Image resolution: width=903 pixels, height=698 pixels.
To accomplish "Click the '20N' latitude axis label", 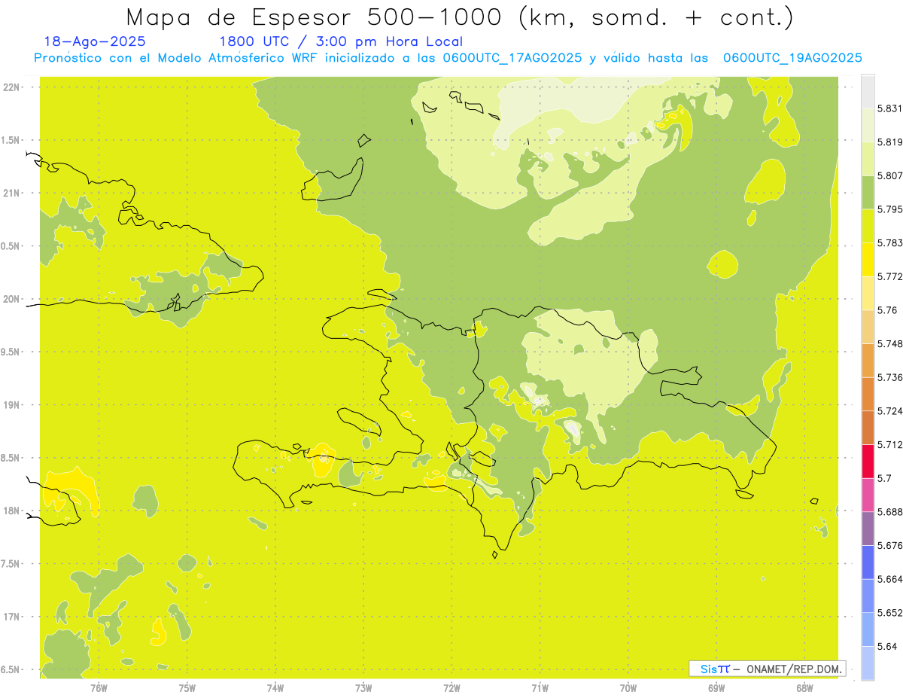I will [x=11, y=299].
